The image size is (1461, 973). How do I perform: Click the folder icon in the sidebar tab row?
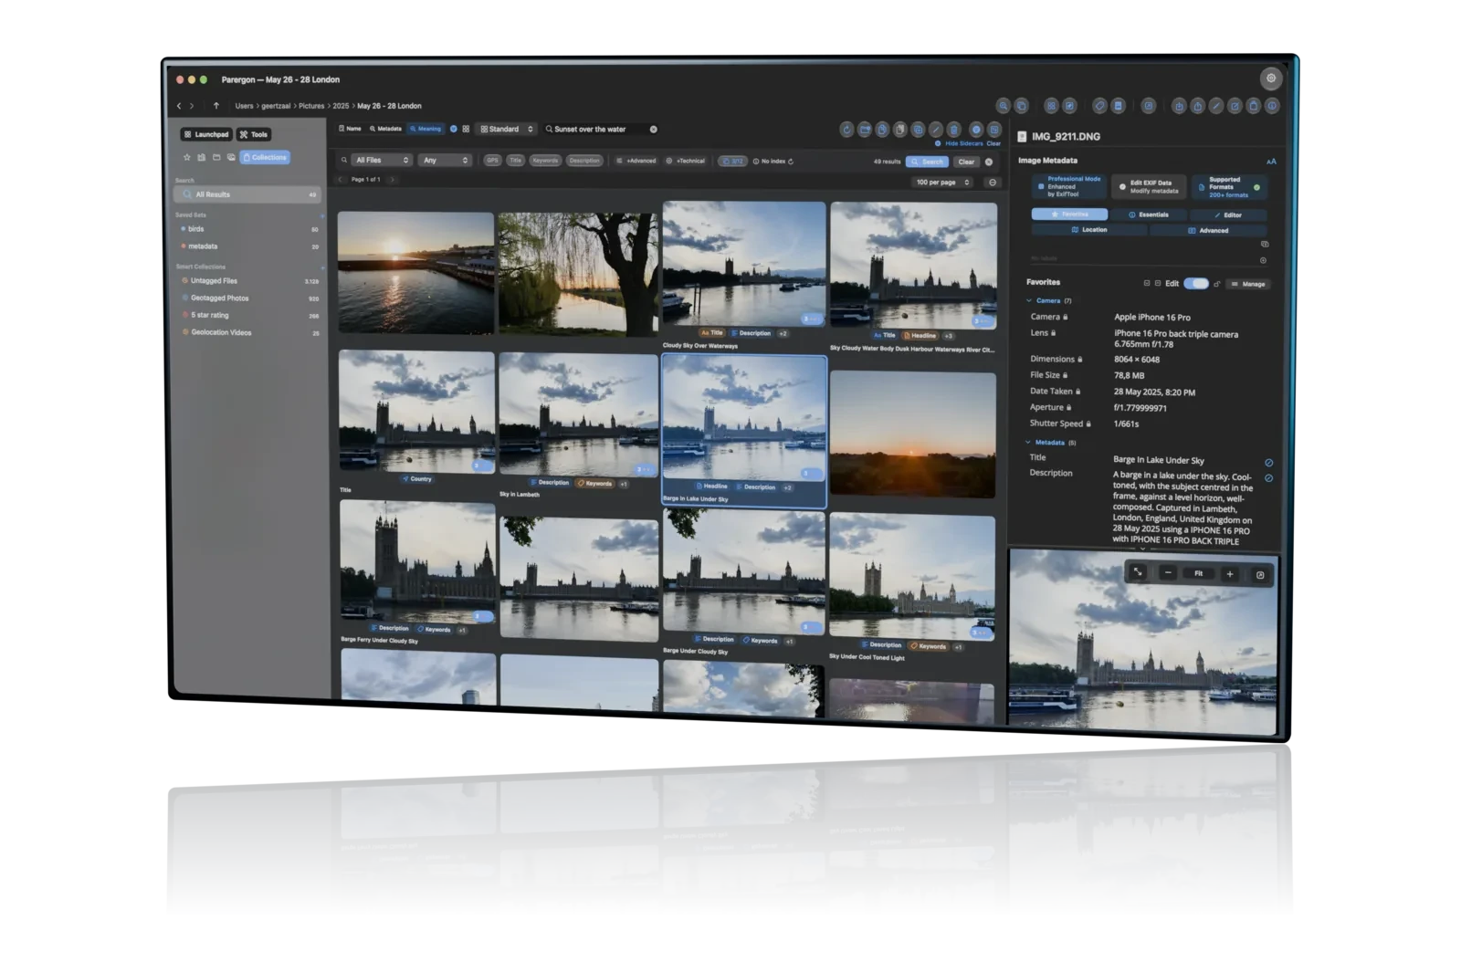216,157
